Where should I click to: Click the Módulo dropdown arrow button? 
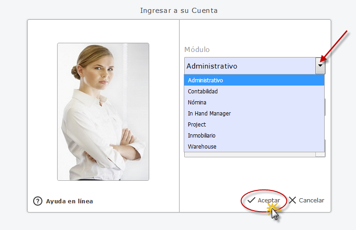[x=321, y=66]
